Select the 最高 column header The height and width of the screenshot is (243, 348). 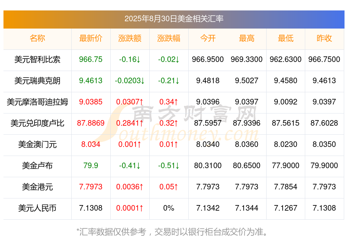click(x=247, y=38)
